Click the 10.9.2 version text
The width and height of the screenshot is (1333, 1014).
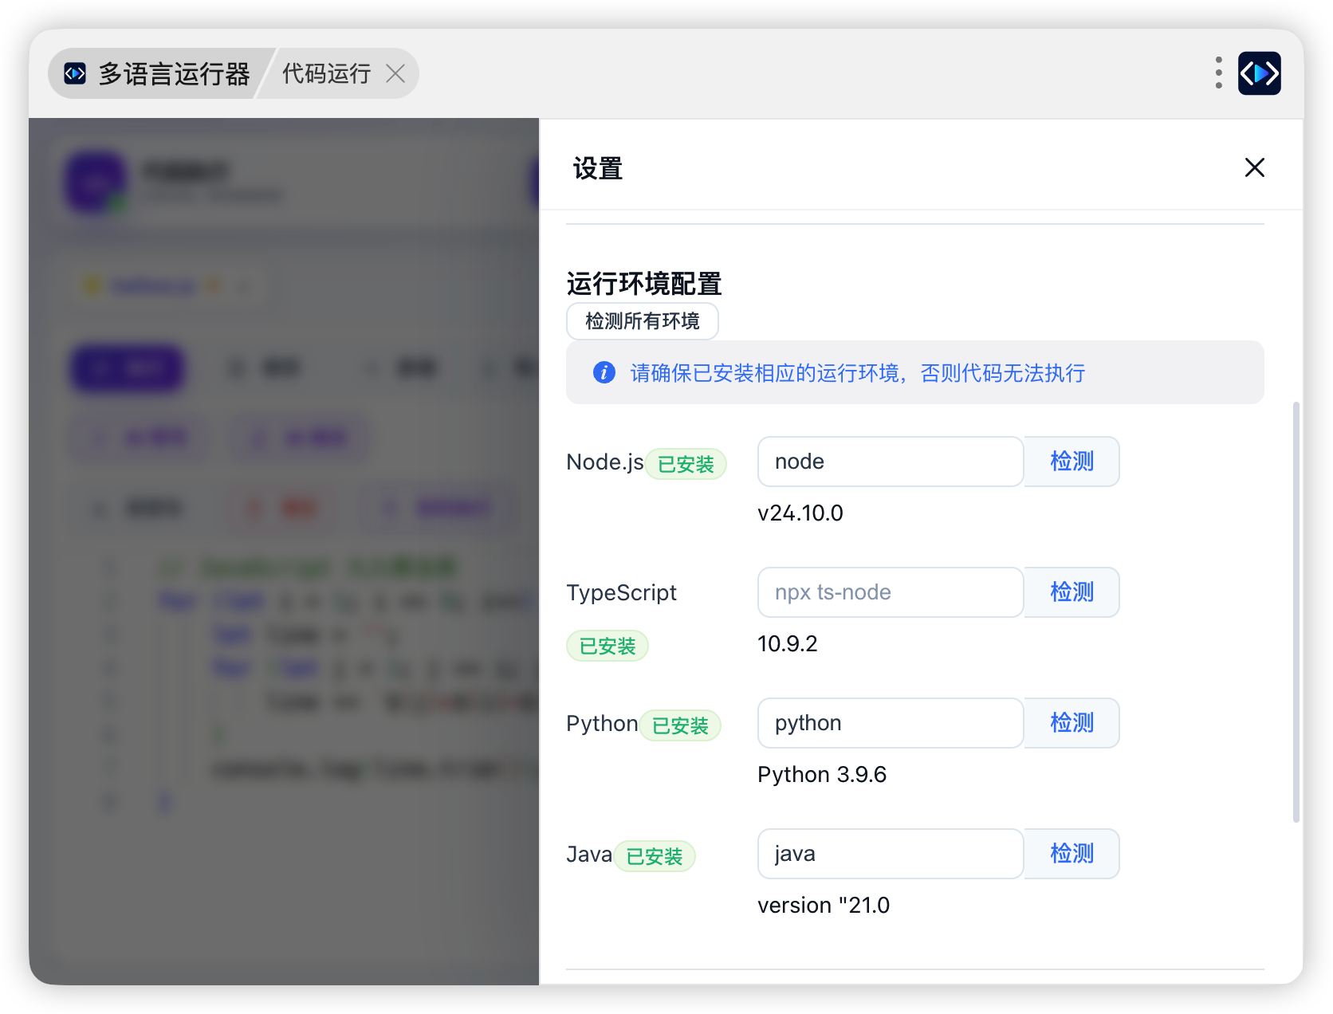point(788,643)
